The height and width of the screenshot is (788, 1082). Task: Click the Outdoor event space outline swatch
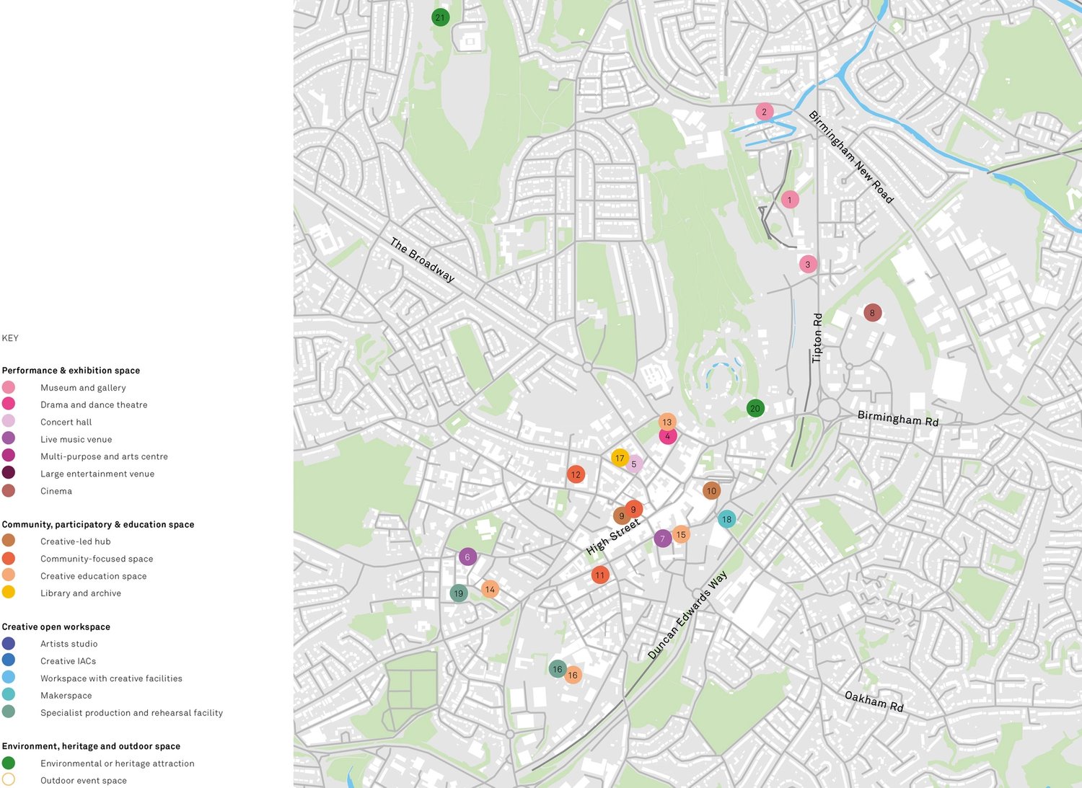pyautogui.click(x=9, y=779)
